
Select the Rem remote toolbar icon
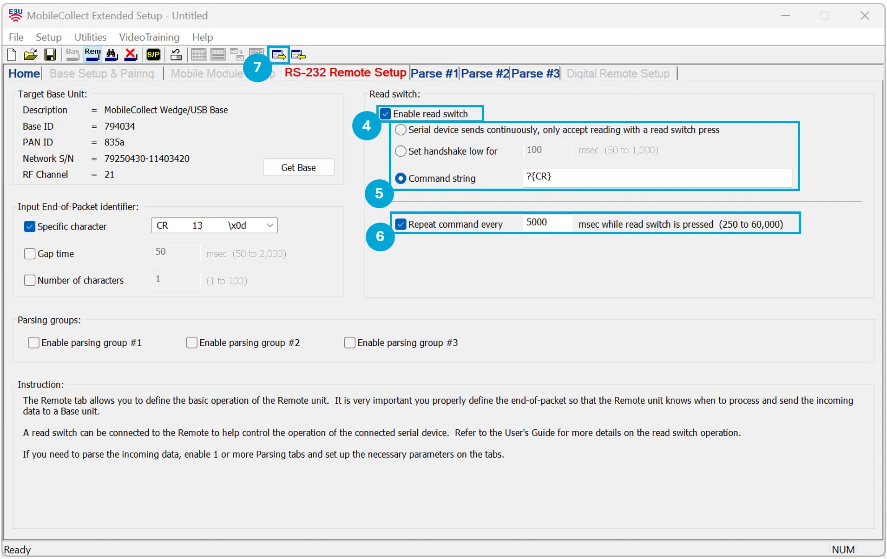pos(92,54)
